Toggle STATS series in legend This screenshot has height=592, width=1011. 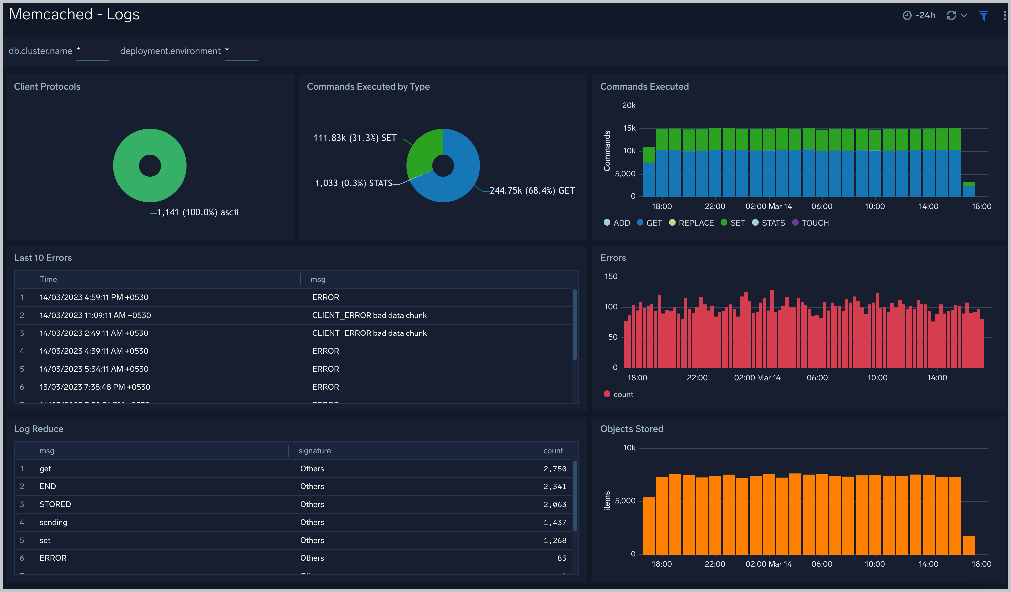click(x=768, y=223)
